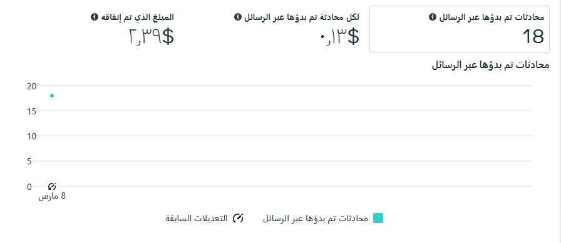Screen dimensions: 561x243
Task: Toggle محادثات تم بدؤها legend label text
Action: click(316, 219)
